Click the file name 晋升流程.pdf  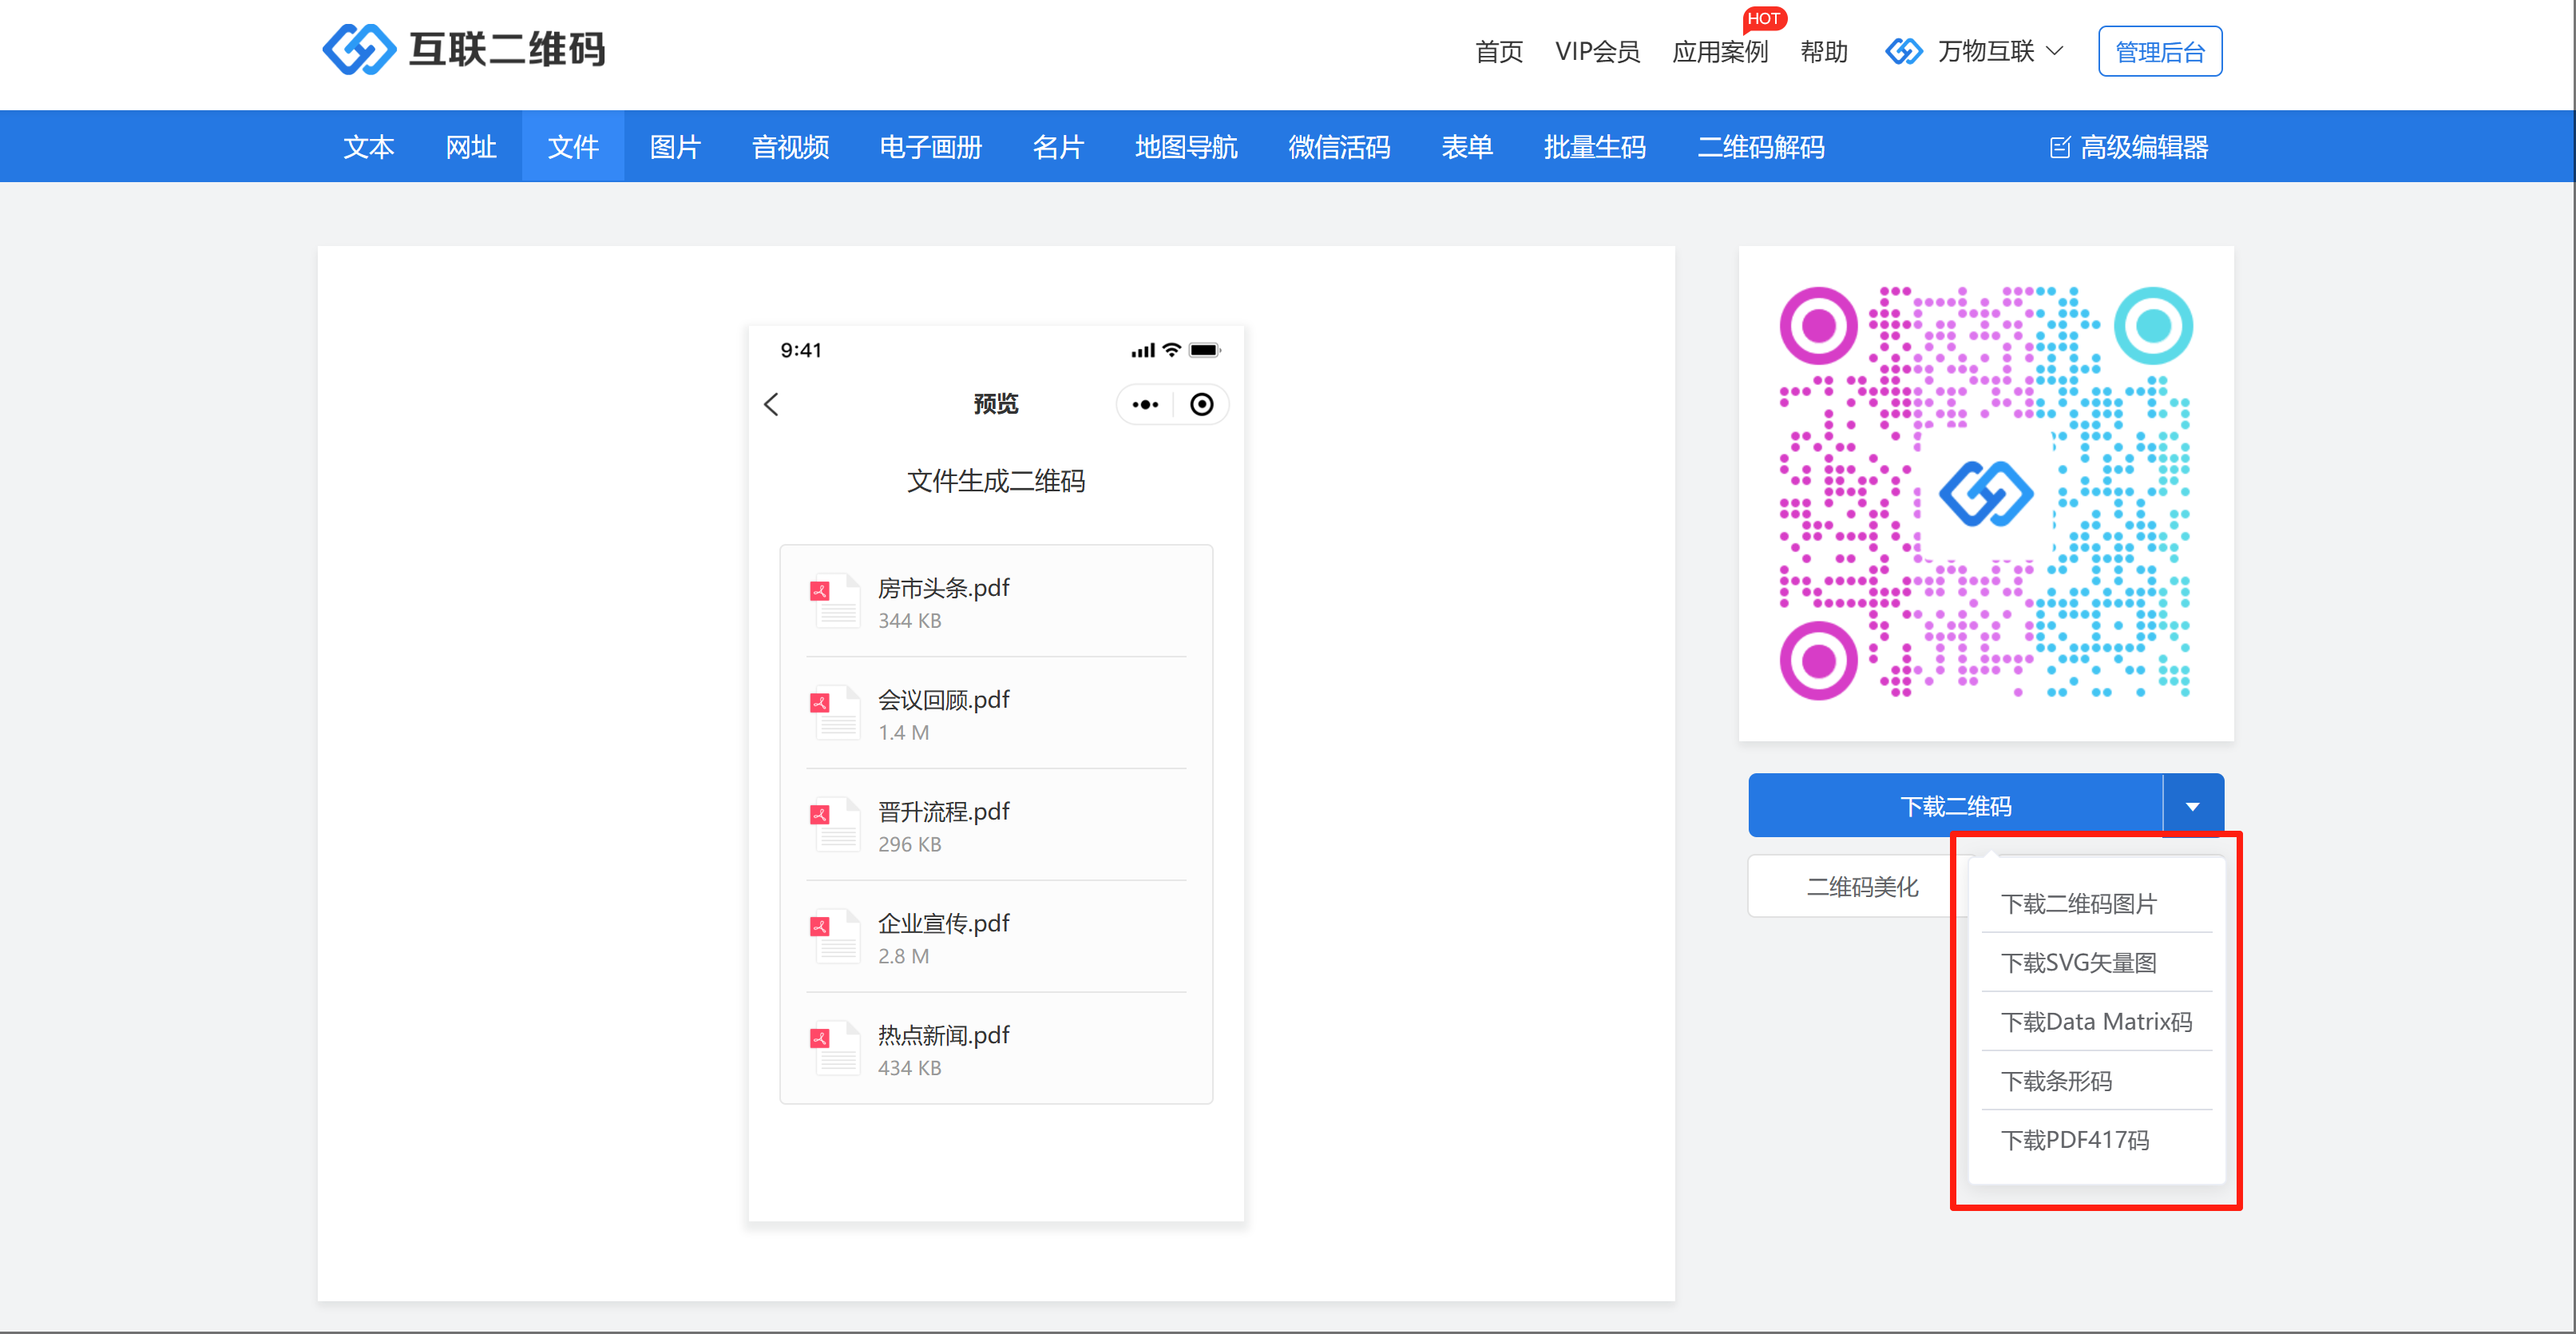coord(943,811)
